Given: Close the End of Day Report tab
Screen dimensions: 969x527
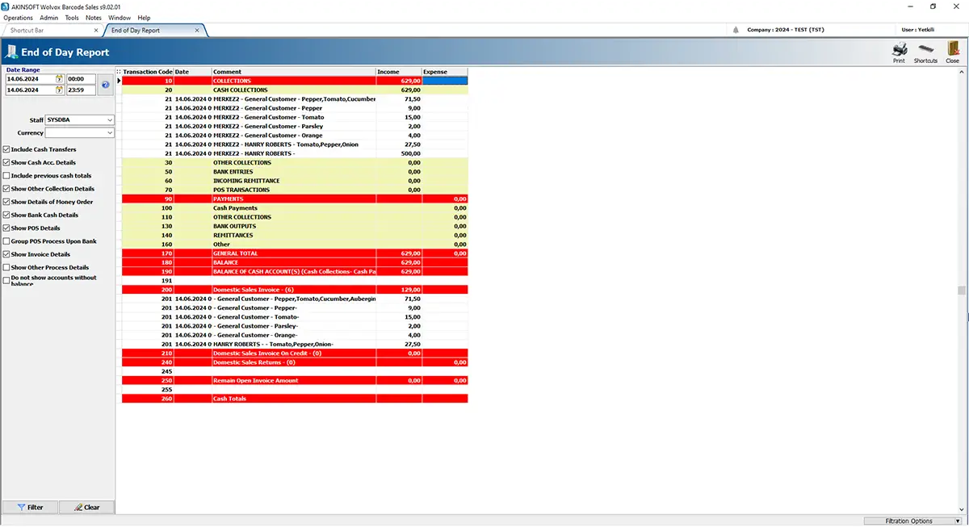Looking at the screenshot, I should [x=196, y=30].
